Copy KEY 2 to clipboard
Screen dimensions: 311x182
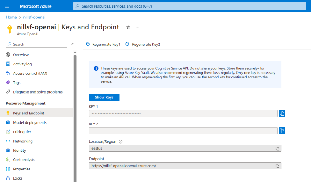[x=282, y=131]
